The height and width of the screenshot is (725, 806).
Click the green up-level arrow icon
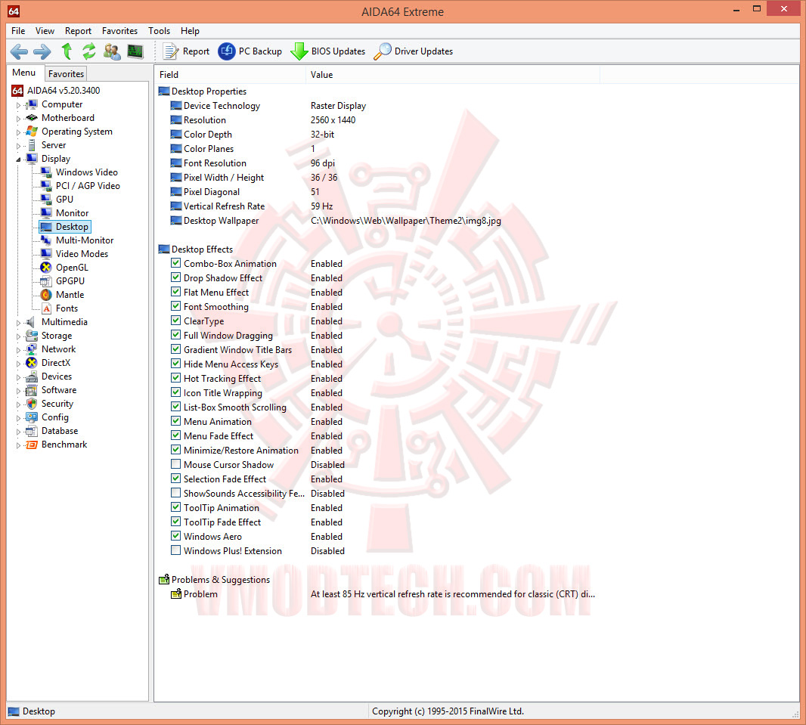67,51
